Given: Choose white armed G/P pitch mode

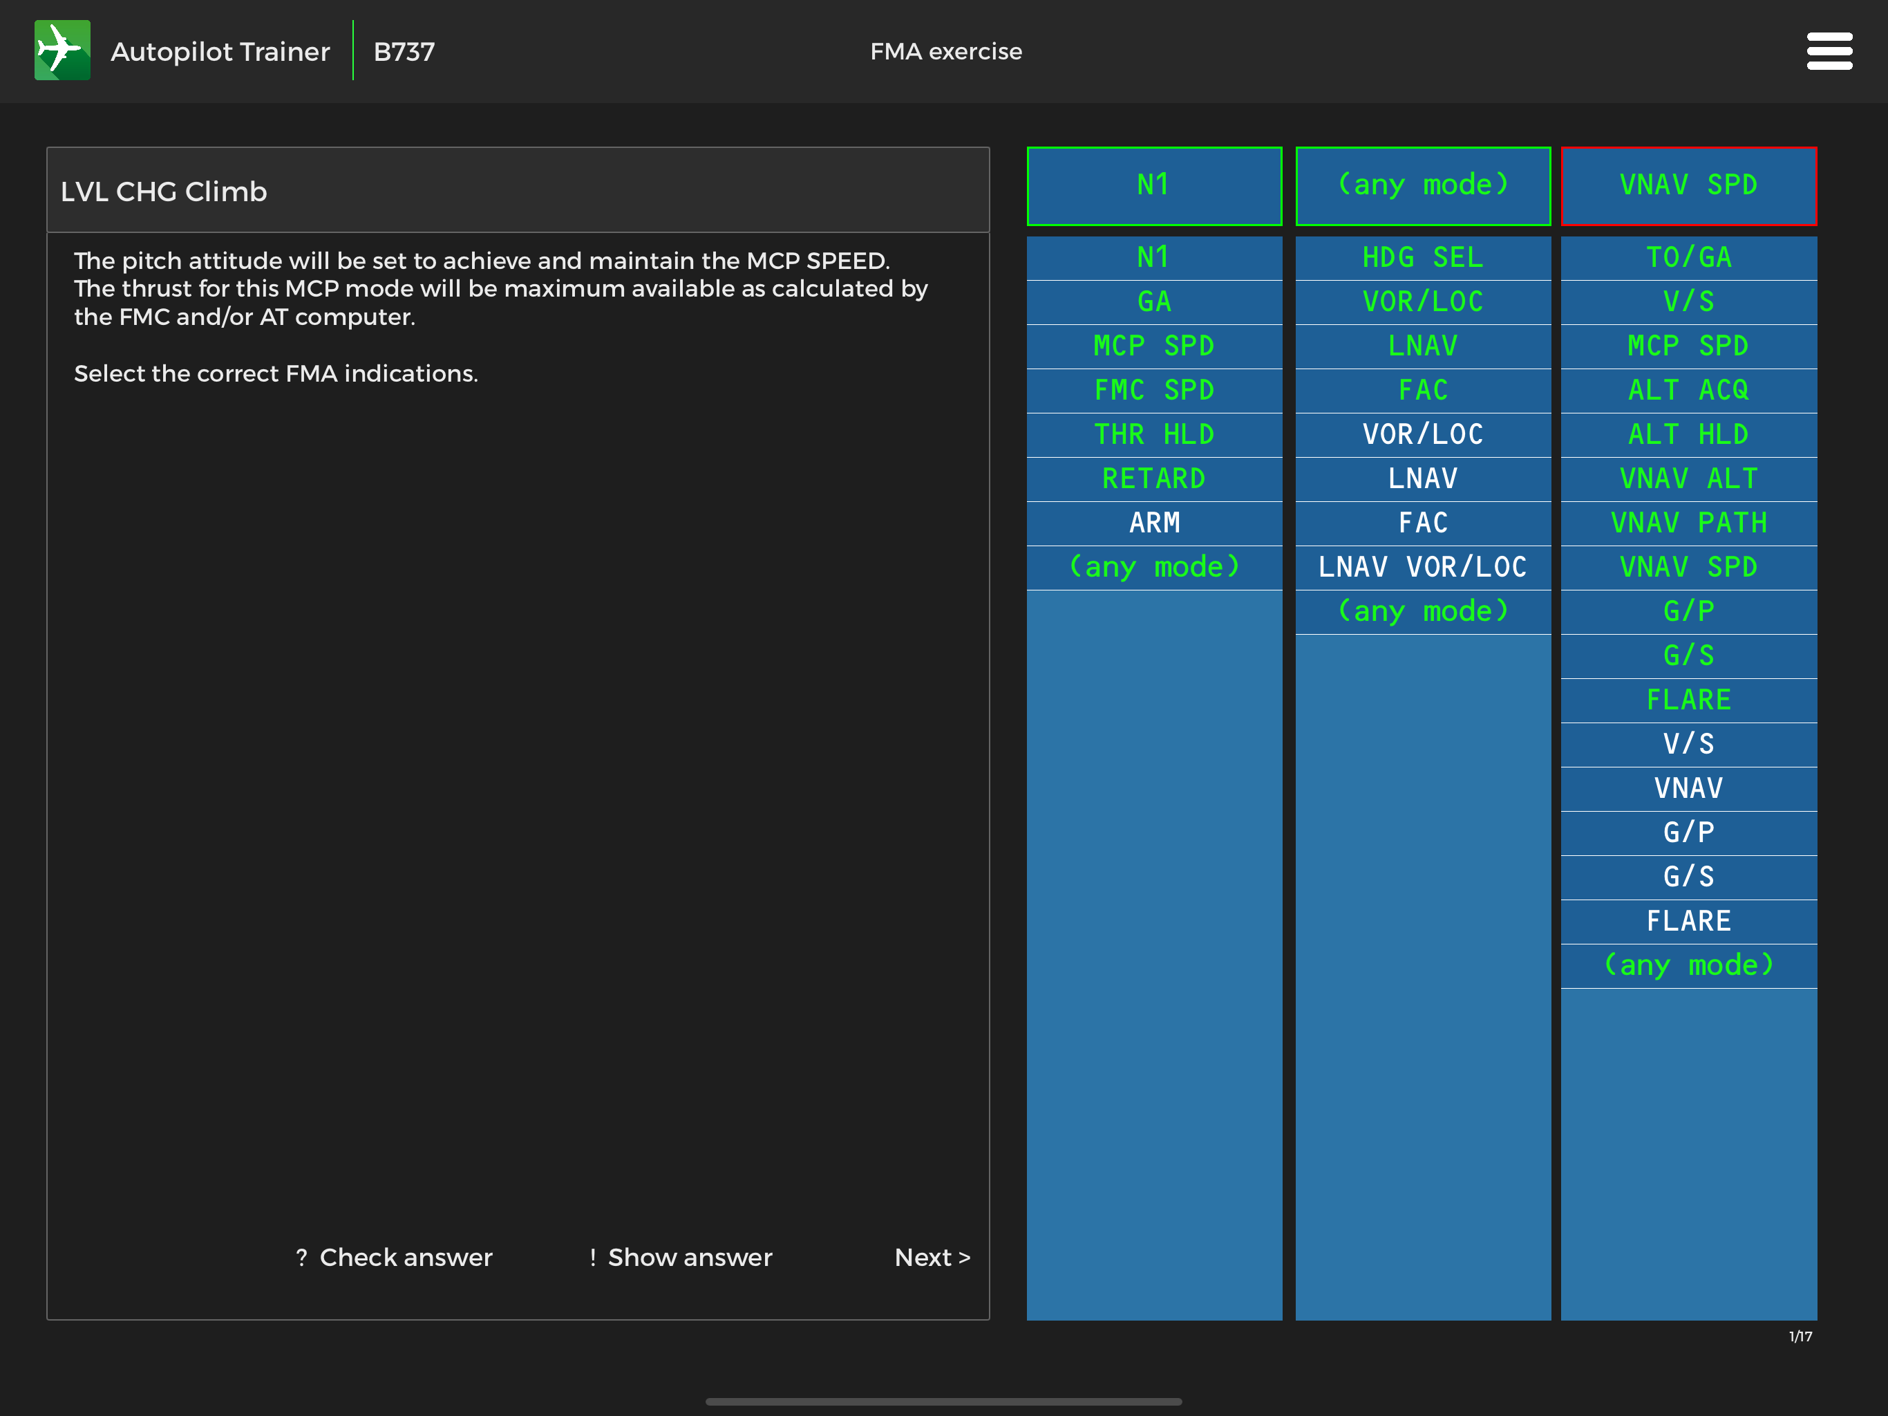Looking at the screenshot, I should 1688,834.
